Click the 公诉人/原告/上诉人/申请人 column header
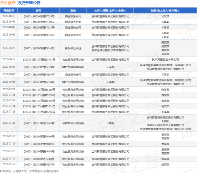197x173 pixels. (x=110, y=11)
